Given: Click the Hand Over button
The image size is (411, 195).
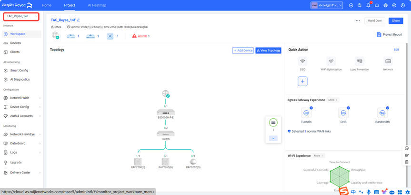Looking at the screenshot, I should [x=374, y=21].
